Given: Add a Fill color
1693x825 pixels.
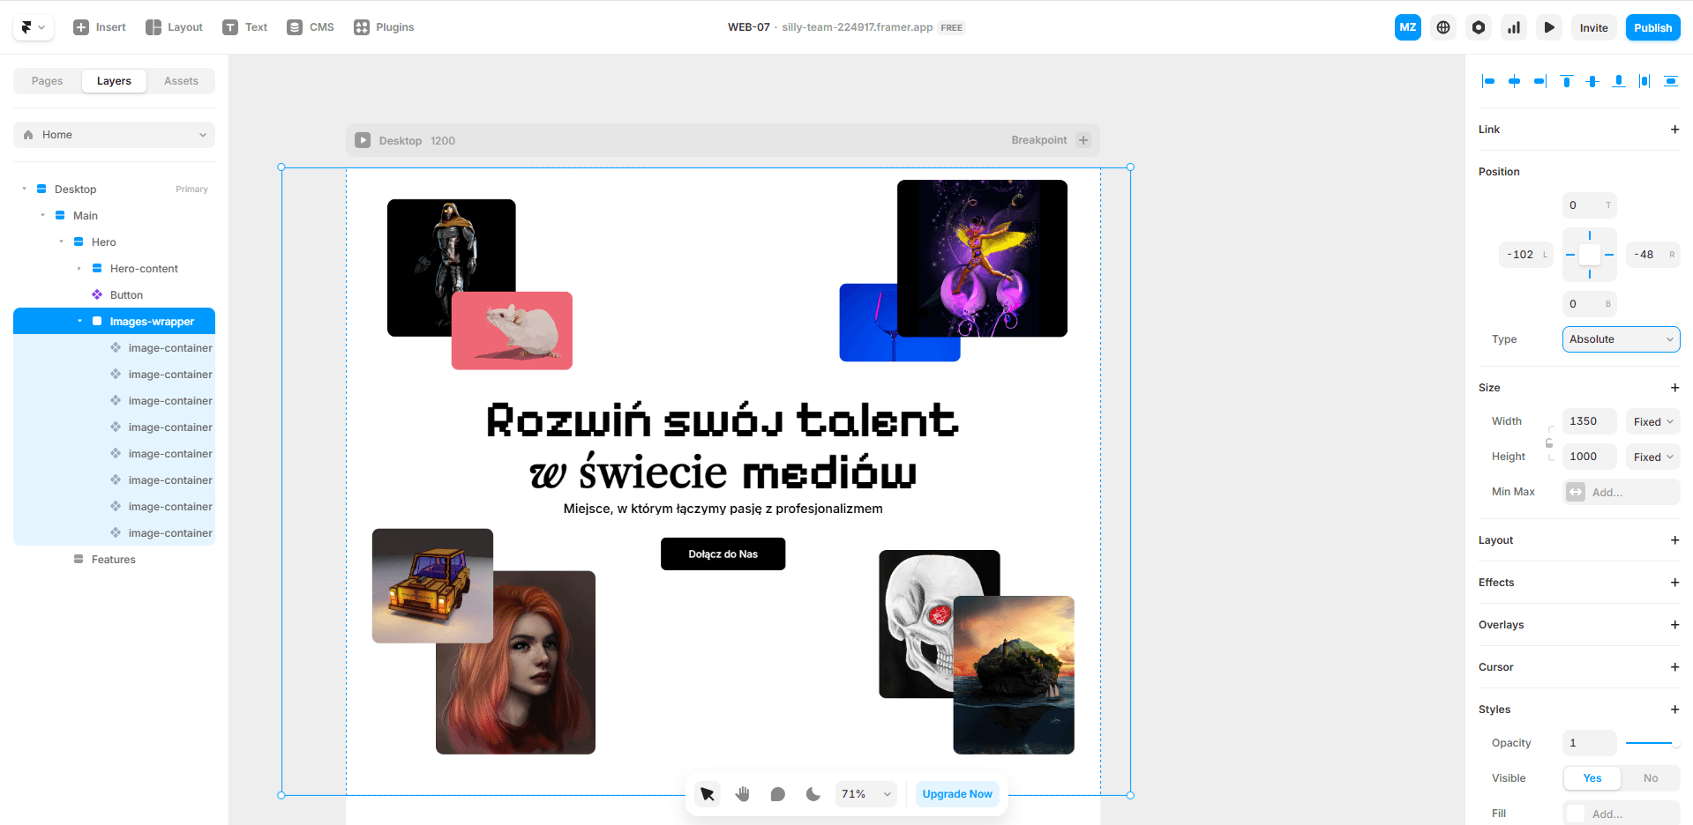Looking at the screenshot, I should pyautogui.click(x=1622, y=814).
